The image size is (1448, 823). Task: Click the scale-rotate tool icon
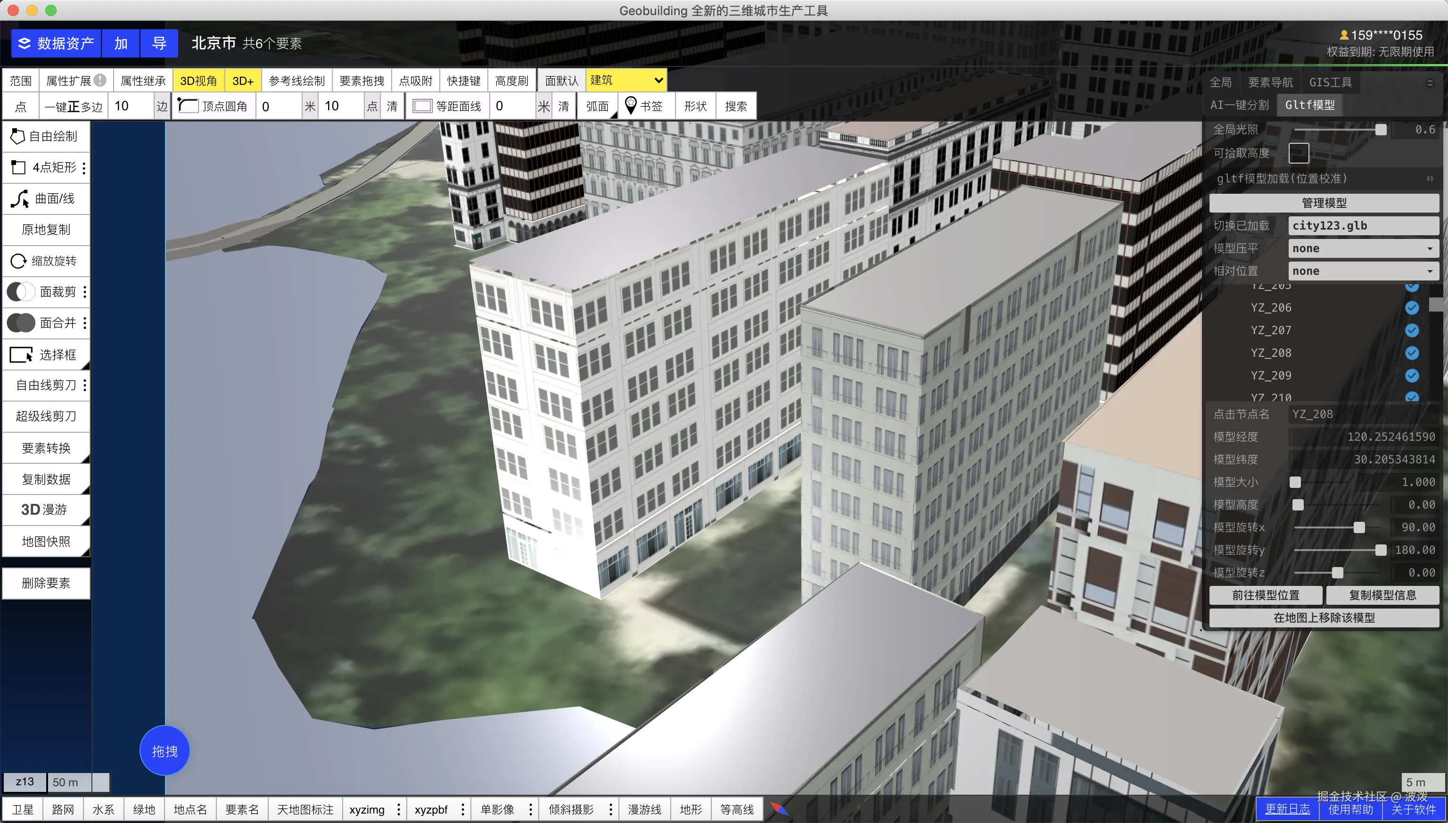[x=19, y=261]
